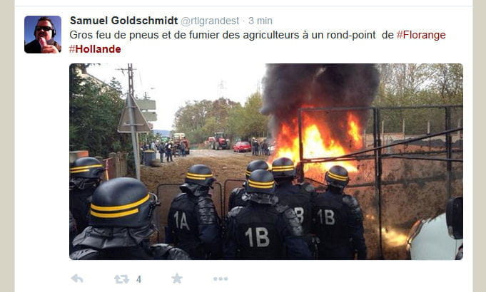Click the triangular road sign in photo
Image resolution: width=486 pixels, height=292 pixels.
[x=134, y=115]
